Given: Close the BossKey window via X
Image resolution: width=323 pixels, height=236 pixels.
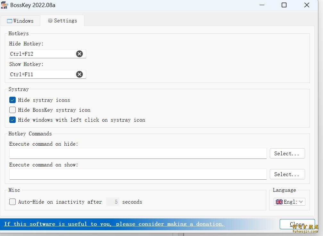Looking at the screenshot, I should click(307, 5).
